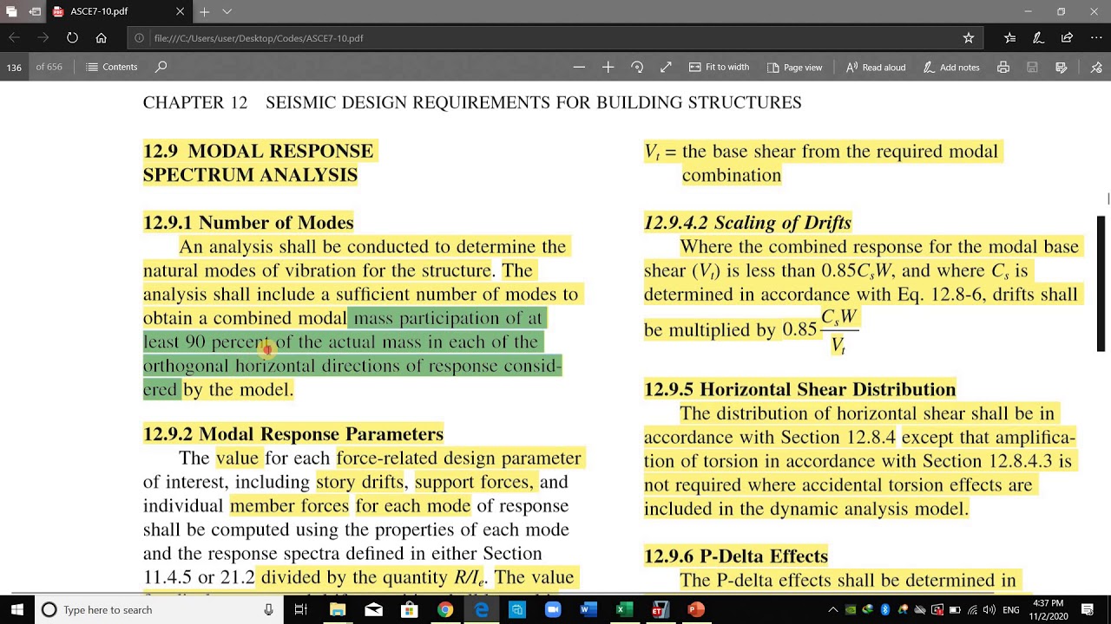Rotate the PDF page
This screenshot has width=1111, height=624.
pos(637,67)
